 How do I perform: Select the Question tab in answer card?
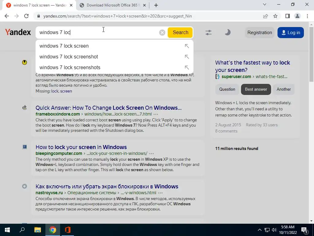point(227,89)
